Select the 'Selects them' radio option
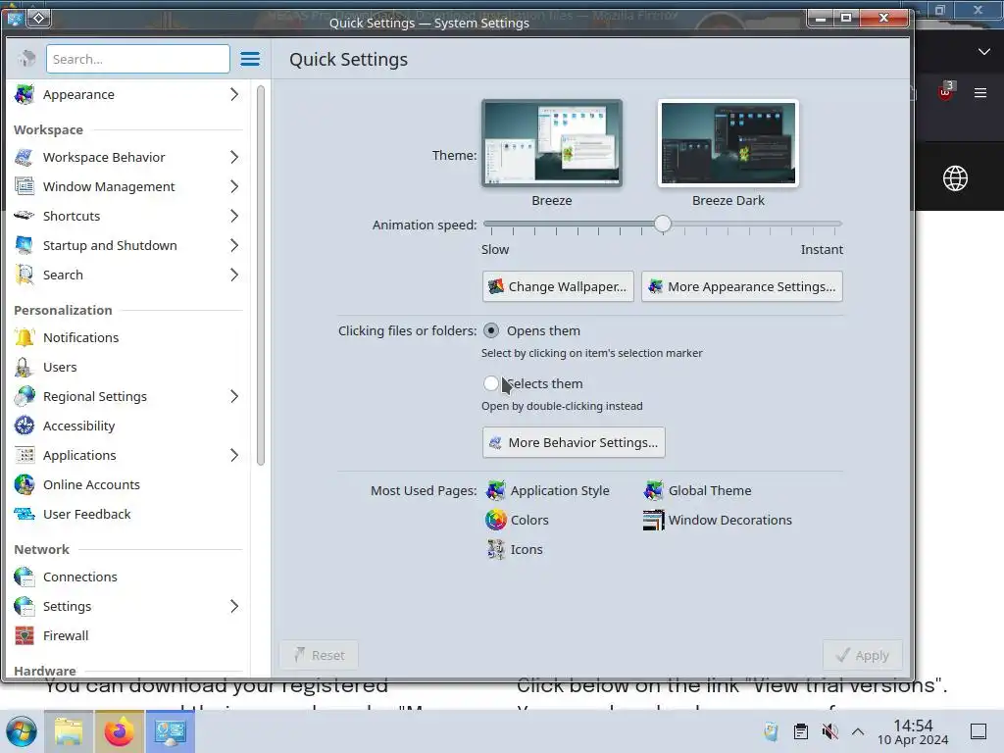 [491, 383]
